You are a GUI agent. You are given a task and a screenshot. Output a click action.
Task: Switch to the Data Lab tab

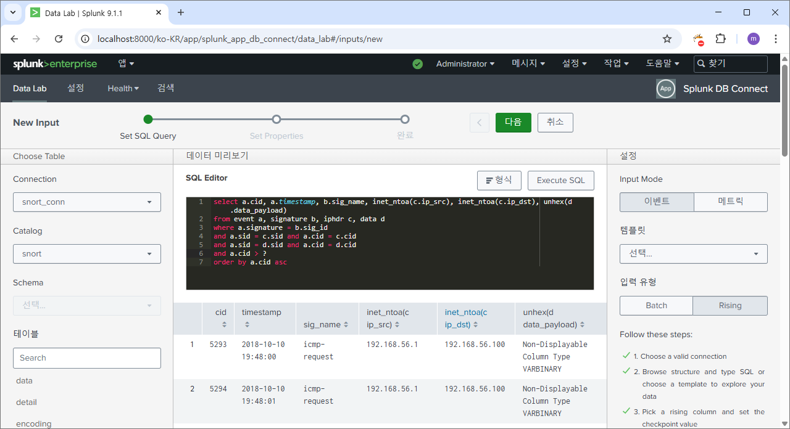(x=30, y=88)
